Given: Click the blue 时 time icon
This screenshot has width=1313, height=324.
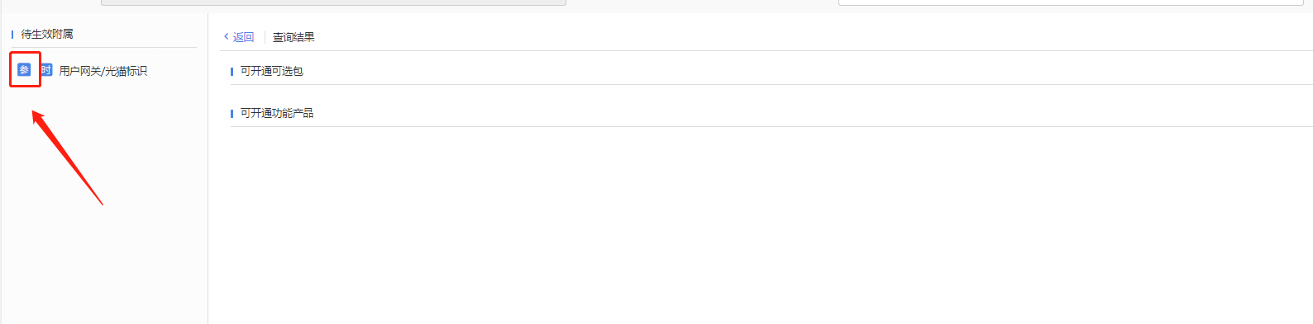Looking at the screenshot, I should click(46, 70).
